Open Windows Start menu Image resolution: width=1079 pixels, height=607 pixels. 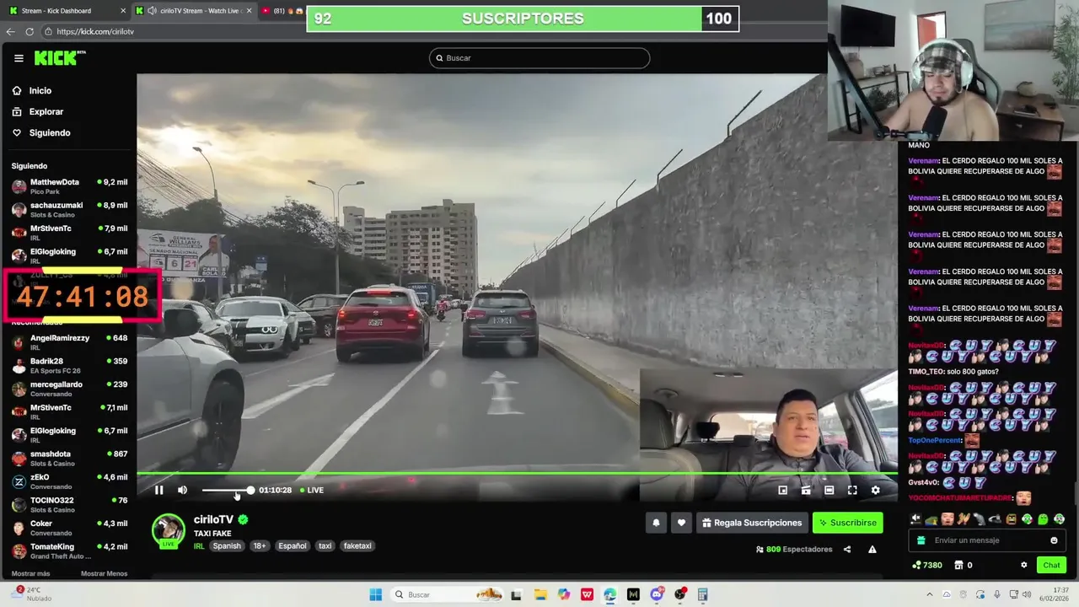(x=376, y=594)
